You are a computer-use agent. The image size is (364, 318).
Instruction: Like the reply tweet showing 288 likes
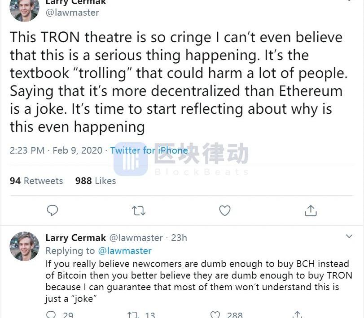tap(216, 314)
